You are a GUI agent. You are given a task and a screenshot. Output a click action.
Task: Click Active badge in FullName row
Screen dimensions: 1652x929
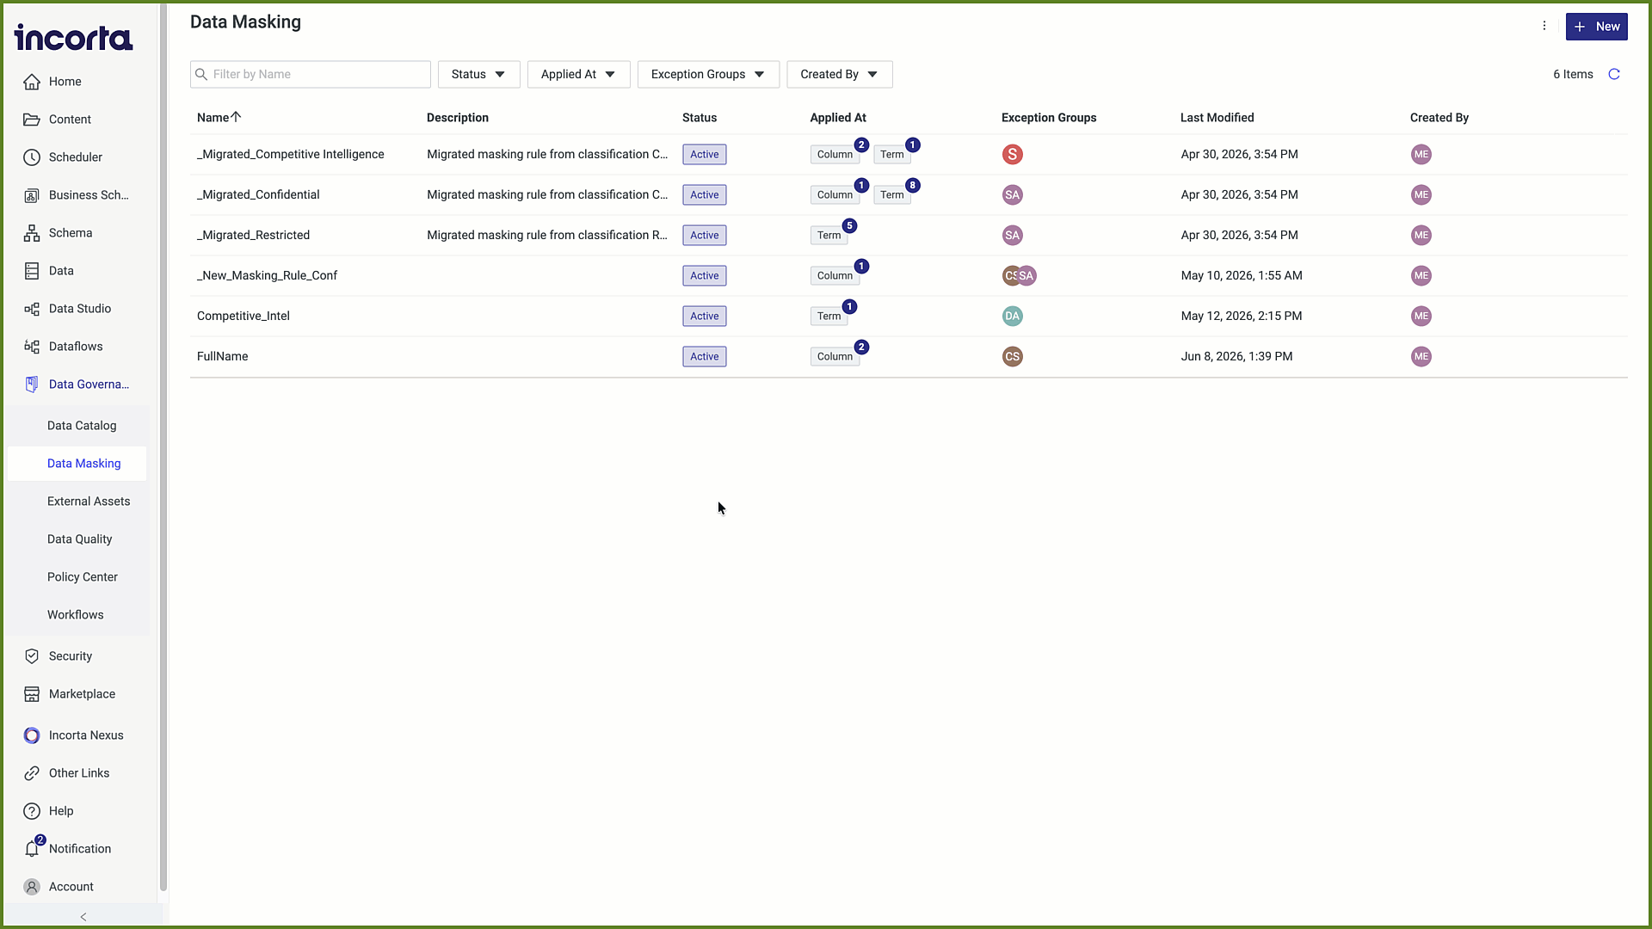click(x=704, y=357)
